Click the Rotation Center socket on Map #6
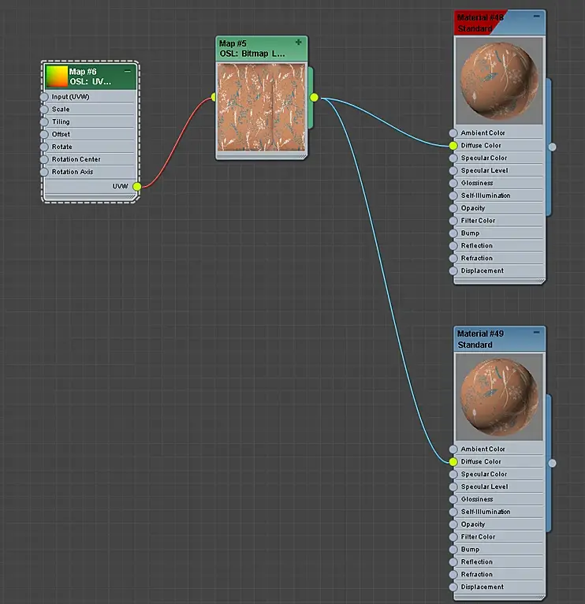Viewport: 585px width, 604px height. coord(44,159)
